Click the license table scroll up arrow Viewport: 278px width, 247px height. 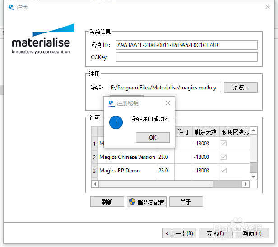pos(254,130)
